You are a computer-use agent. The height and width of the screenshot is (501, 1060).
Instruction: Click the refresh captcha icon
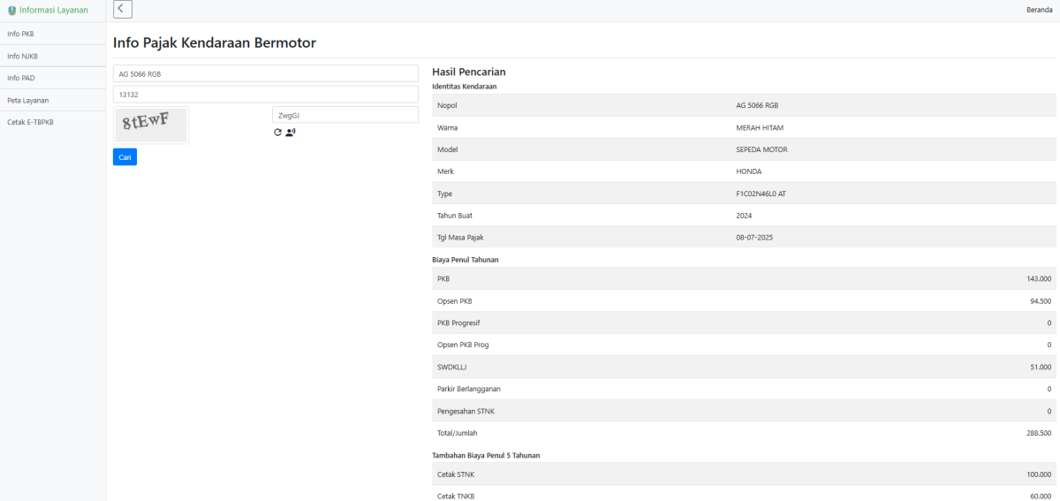click(x=277, y=133)
